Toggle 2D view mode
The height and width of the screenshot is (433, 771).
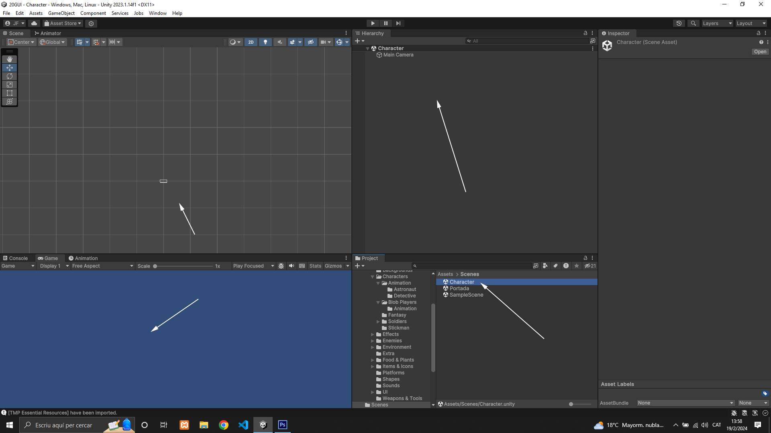[251, 42]
